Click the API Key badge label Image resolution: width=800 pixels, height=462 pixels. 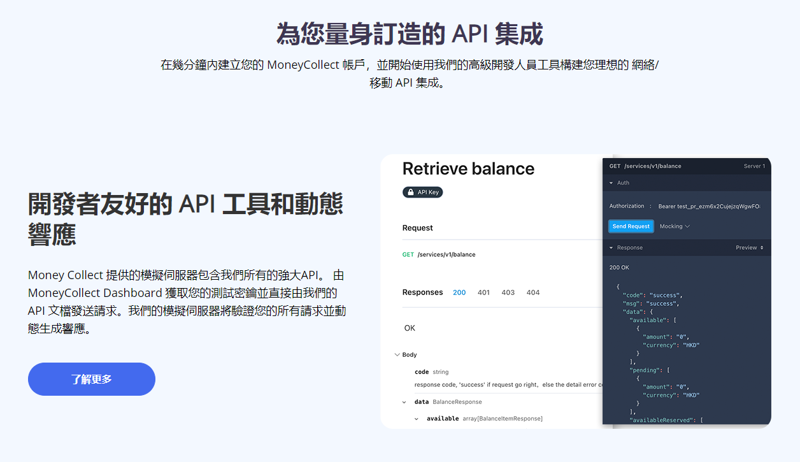tap(429, 192)
